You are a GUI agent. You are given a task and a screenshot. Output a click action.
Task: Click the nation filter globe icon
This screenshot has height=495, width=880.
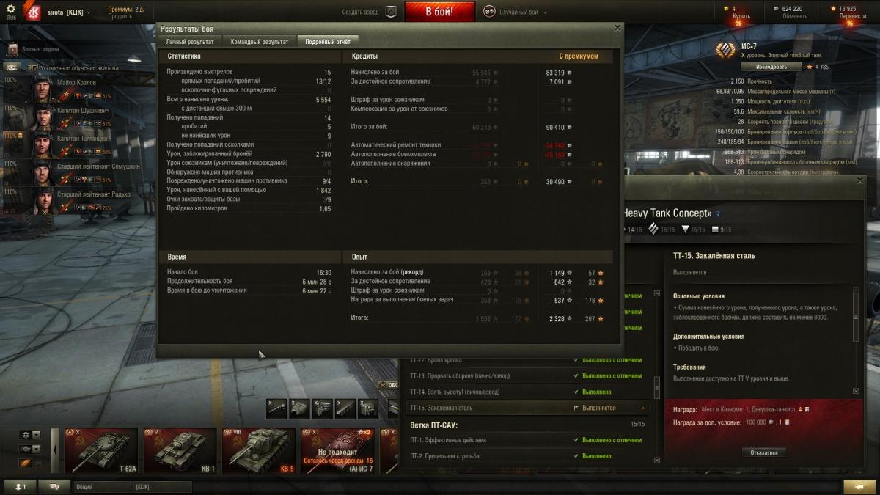point(26,435)
